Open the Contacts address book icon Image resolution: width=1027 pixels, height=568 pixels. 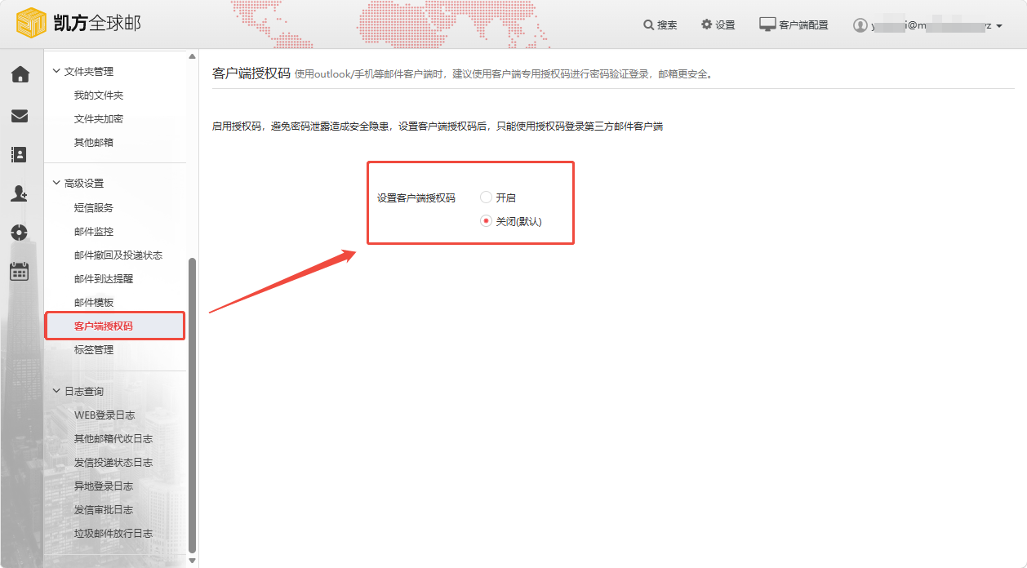pos(20,154)
